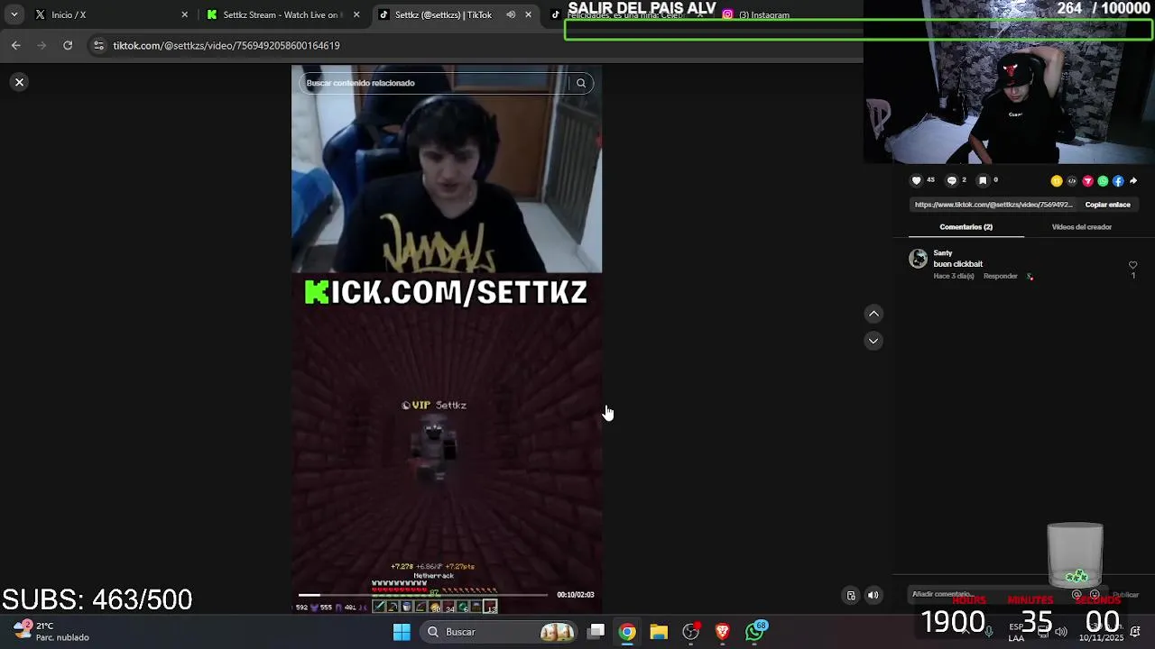Screen dimensions: 1155x649
Task: Open the emoji picker in the comment box
Action: (1095, 595)
